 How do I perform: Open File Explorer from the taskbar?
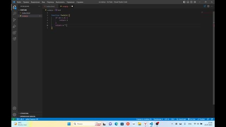(139, 124)
